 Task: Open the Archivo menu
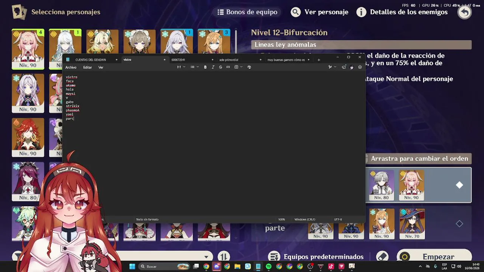coord(71,68)
